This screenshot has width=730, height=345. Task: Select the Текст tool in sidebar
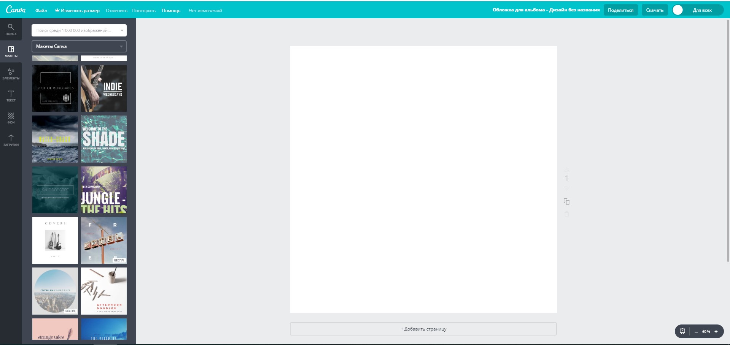point(11,96)
